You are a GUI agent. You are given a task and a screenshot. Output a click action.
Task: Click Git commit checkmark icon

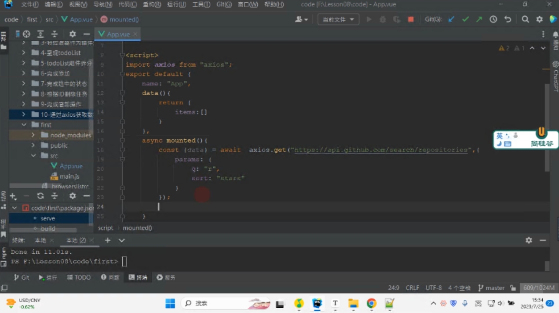click(465, 19)
